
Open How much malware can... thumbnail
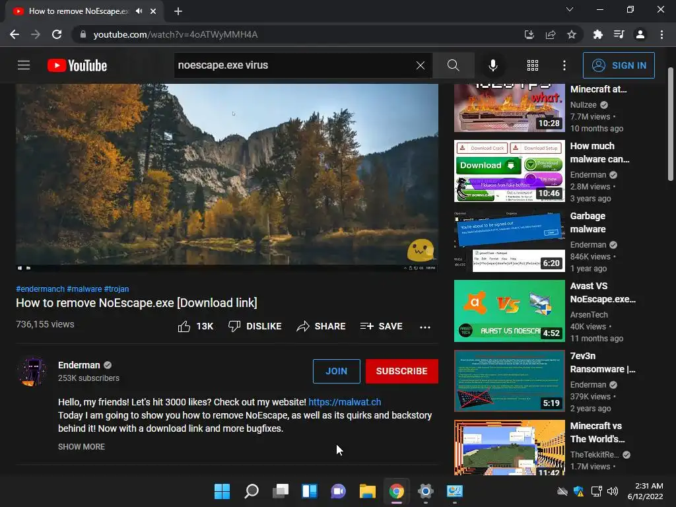point(509,171)
